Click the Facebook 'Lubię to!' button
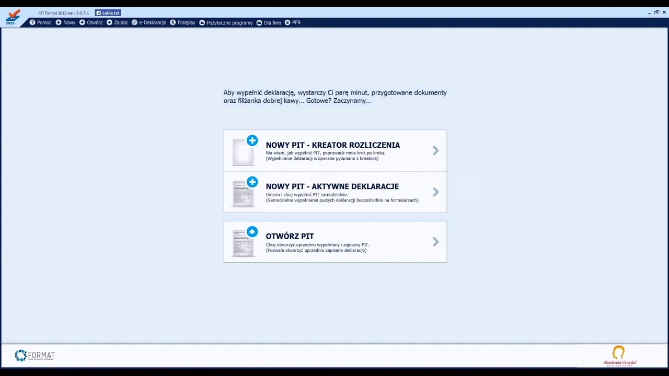The image size is (669, 376). [108, 13]
